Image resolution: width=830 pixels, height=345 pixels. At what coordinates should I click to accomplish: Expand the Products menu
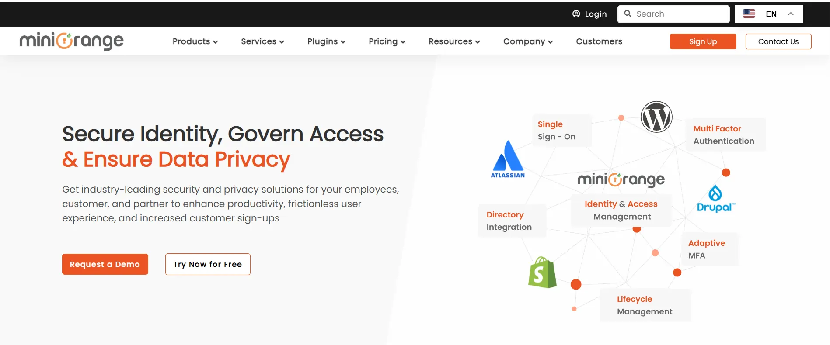click(x=195, y=41)
